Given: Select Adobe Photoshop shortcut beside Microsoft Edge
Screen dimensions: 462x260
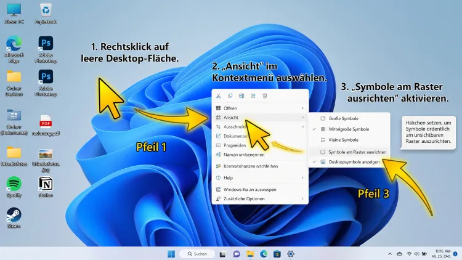Looking at the screenshot, I should 46,43.
